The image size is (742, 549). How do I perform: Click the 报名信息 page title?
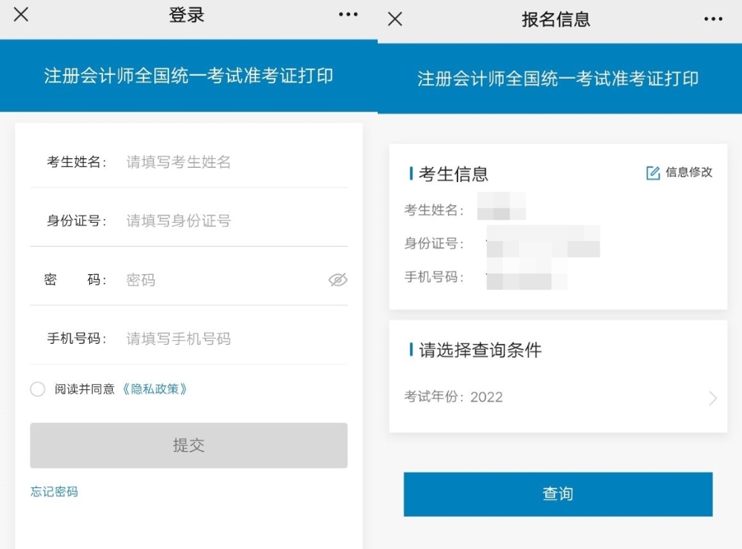[x=557, y=19]
